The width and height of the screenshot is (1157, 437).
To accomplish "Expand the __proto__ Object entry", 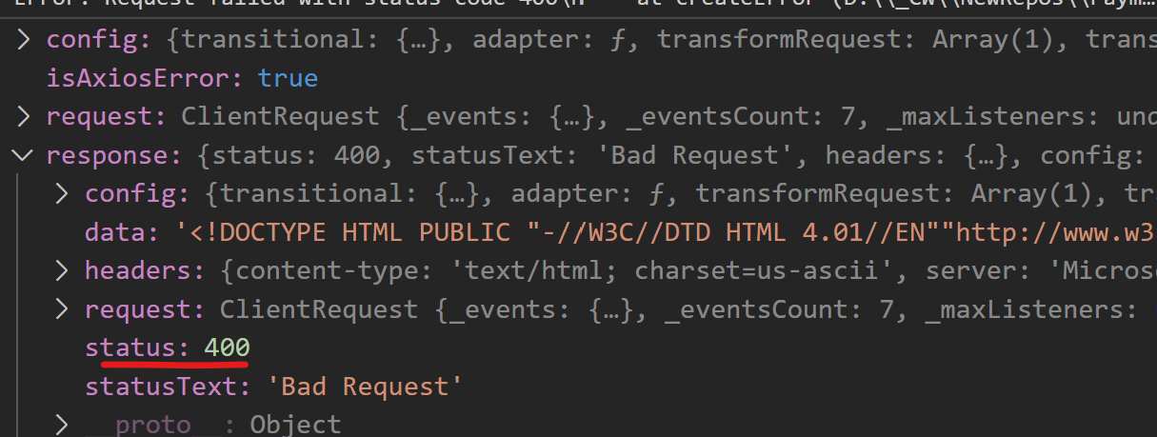I will click(62, 424).
